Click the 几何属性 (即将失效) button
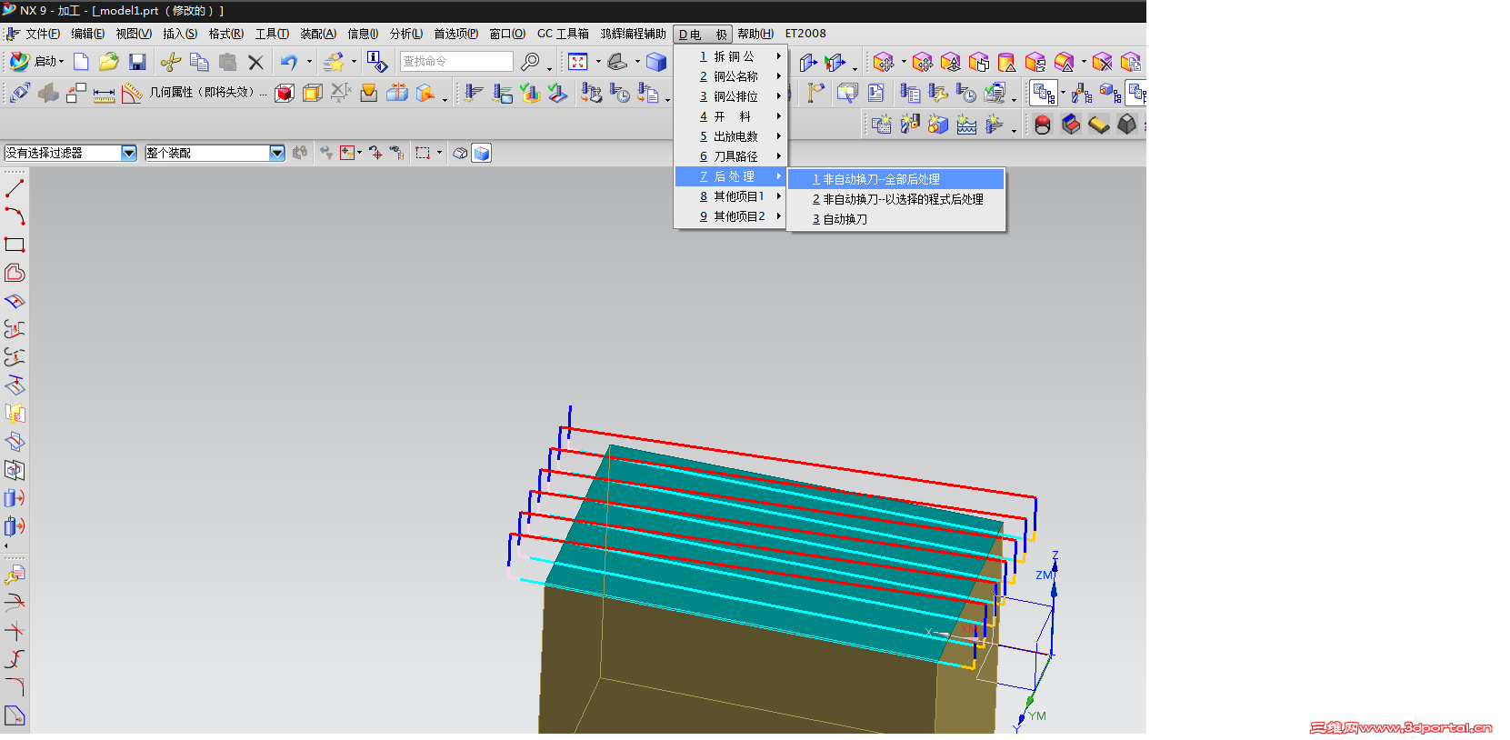This screenshot has width=1510, height=740. pos(207,93)
